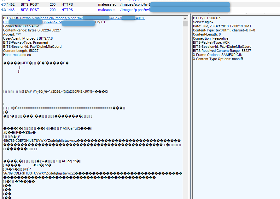Click the Content-Length: 0 response line
Viewport: 280px width, 199px height.
point(207,34)
